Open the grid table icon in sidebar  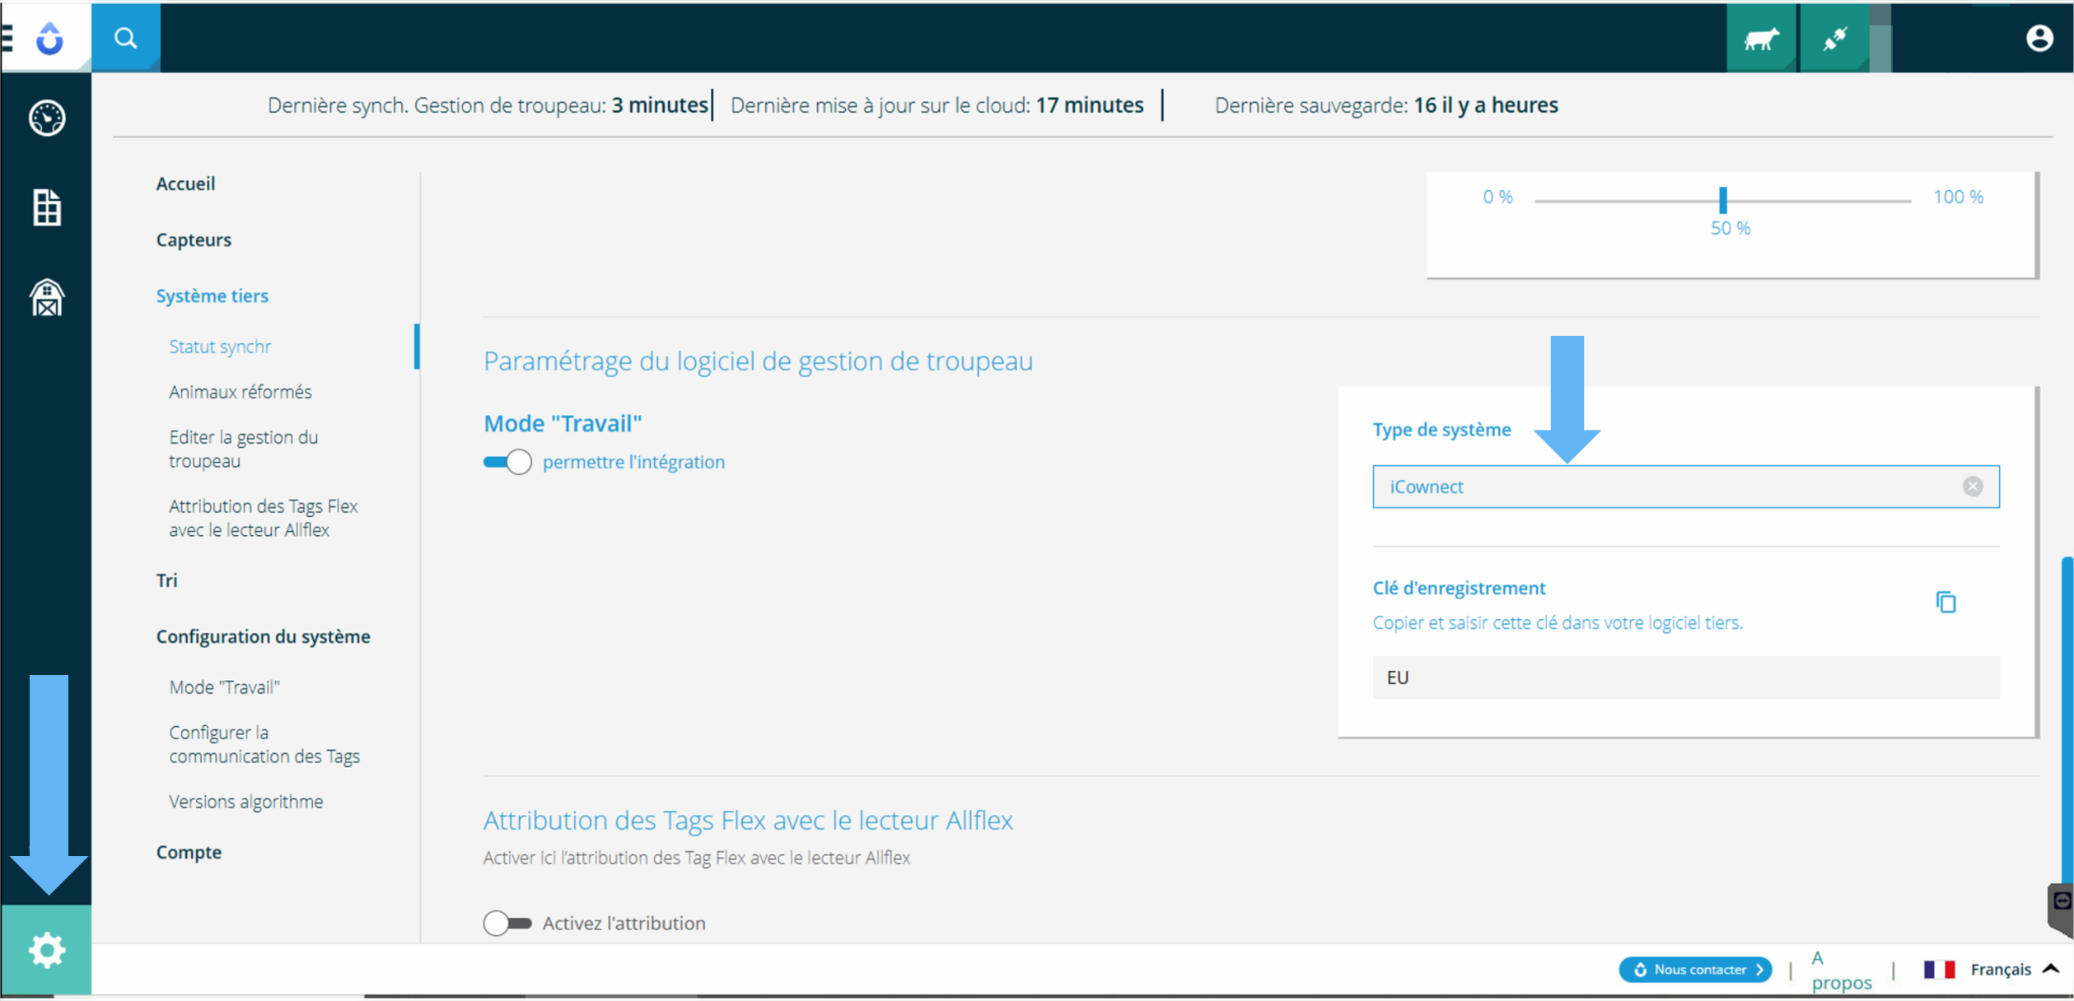(x=47, y=207)
